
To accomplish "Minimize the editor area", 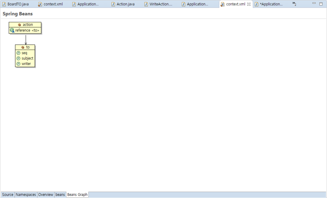I will [314, 3].
